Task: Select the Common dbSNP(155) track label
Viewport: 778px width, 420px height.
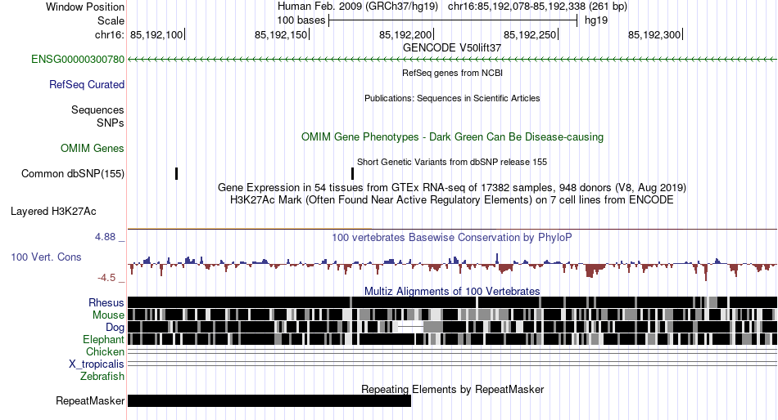Action: tap(73, 174)
